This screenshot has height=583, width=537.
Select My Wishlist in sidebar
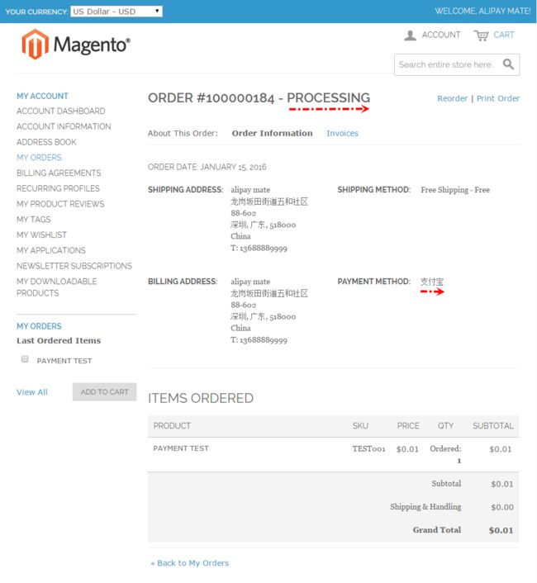41,235
